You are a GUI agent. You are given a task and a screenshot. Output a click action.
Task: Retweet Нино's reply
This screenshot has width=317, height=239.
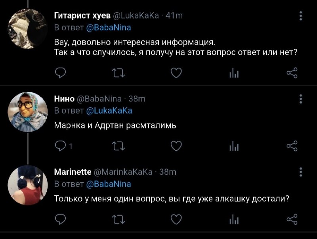(x=118, y=146)
